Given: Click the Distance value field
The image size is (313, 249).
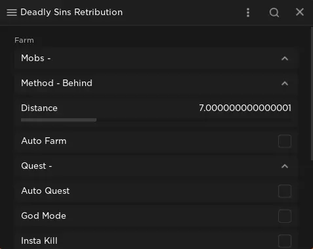Looking at the screenshot, I should (245, 108).
